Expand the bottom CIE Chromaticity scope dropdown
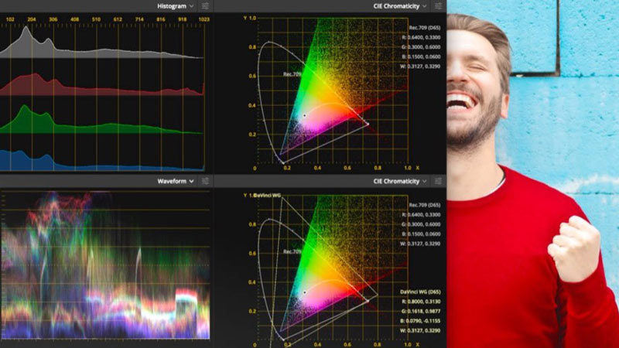Image resolution: width=619 pixels, height=348 pixels. point(401,181)
